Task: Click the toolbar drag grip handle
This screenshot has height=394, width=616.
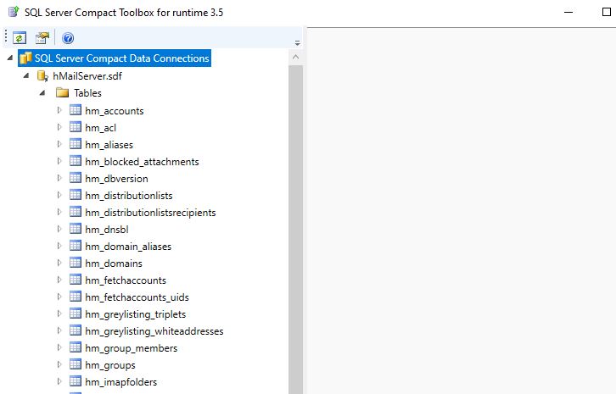Action: pyautogui.click(x=6, y=36)
